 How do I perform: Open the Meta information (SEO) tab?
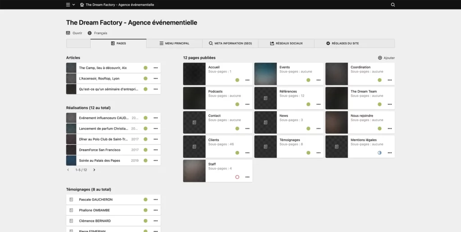[x=230, y=44]
